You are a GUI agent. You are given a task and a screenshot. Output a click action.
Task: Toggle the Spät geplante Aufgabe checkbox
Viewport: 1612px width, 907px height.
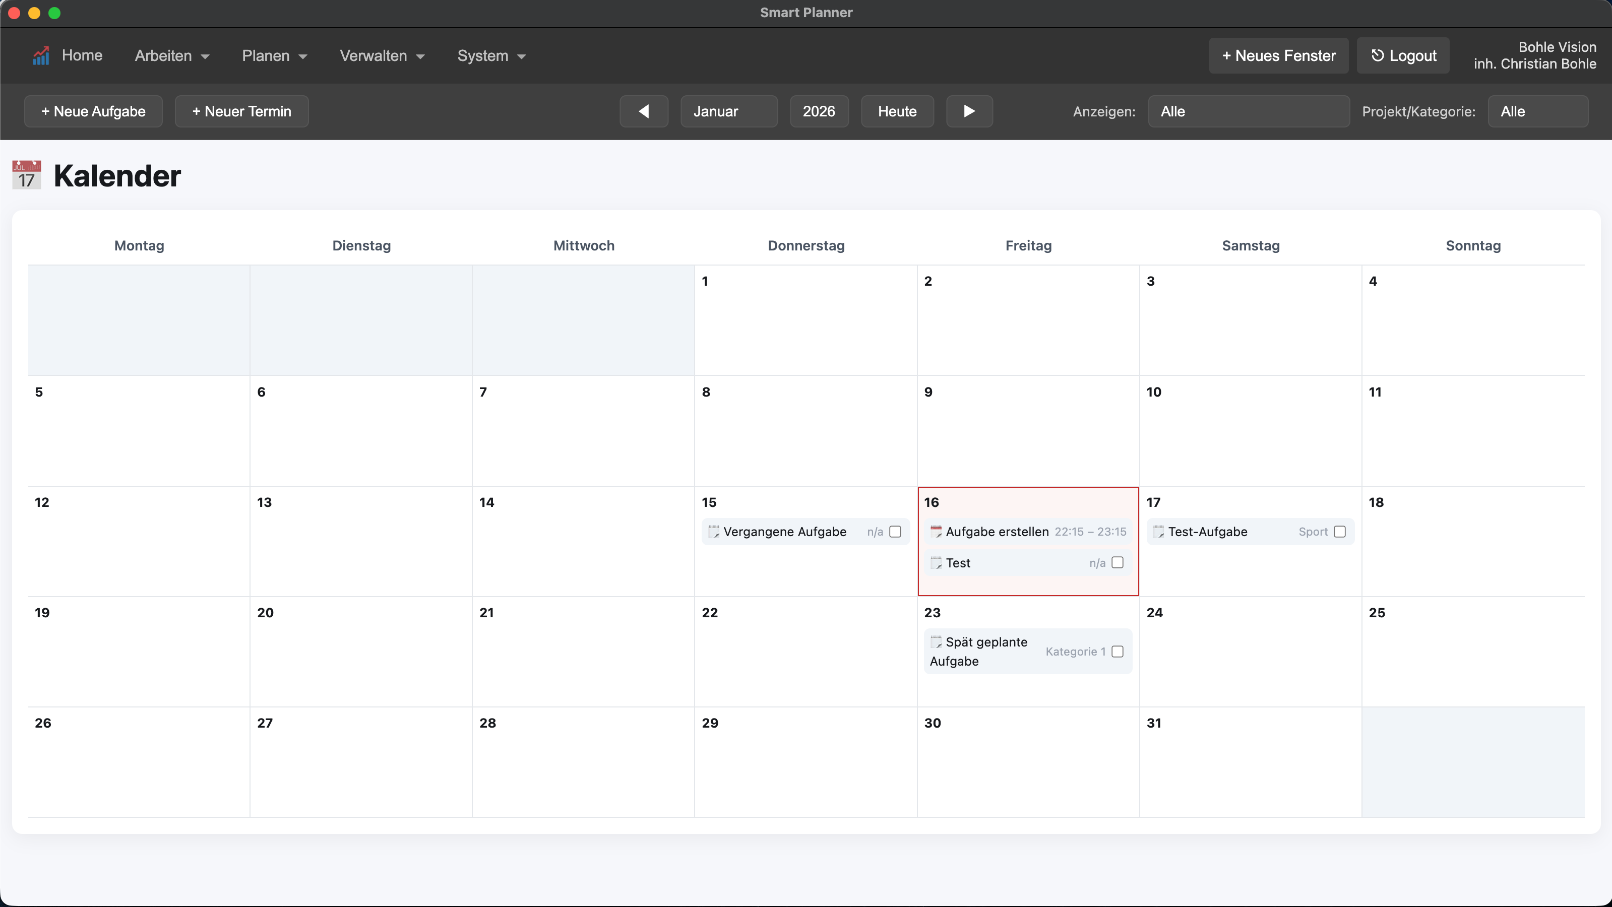1117,651
